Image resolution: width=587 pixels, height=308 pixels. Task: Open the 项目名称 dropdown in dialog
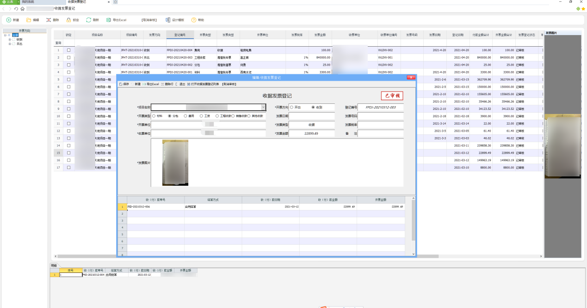click(263, 107)
